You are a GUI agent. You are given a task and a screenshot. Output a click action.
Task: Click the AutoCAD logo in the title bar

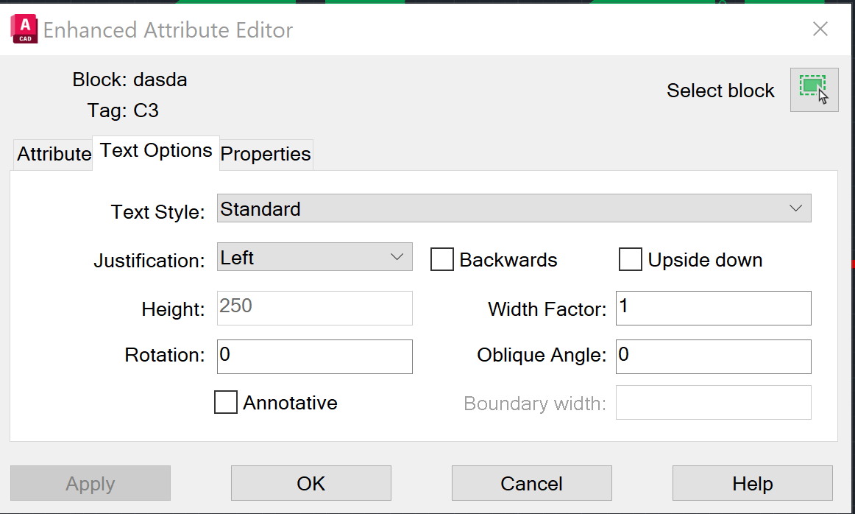[x=23, y=29]
